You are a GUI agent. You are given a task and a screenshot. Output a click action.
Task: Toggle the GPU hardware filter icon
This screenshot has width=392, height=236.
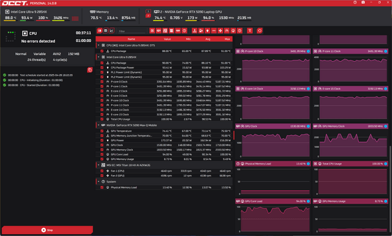click(x=159, y=31)
